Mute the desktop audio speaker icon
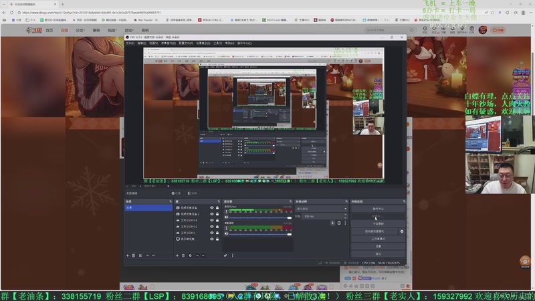Screen dimensions: 535x301 tap(226, 233)
